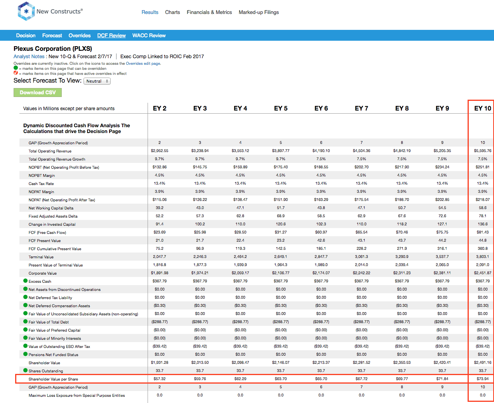The width and height of the screenshot is (494, 403).
Task: Click override icon for Net Deferred Tax Liability
Action: tap(25, 297)
